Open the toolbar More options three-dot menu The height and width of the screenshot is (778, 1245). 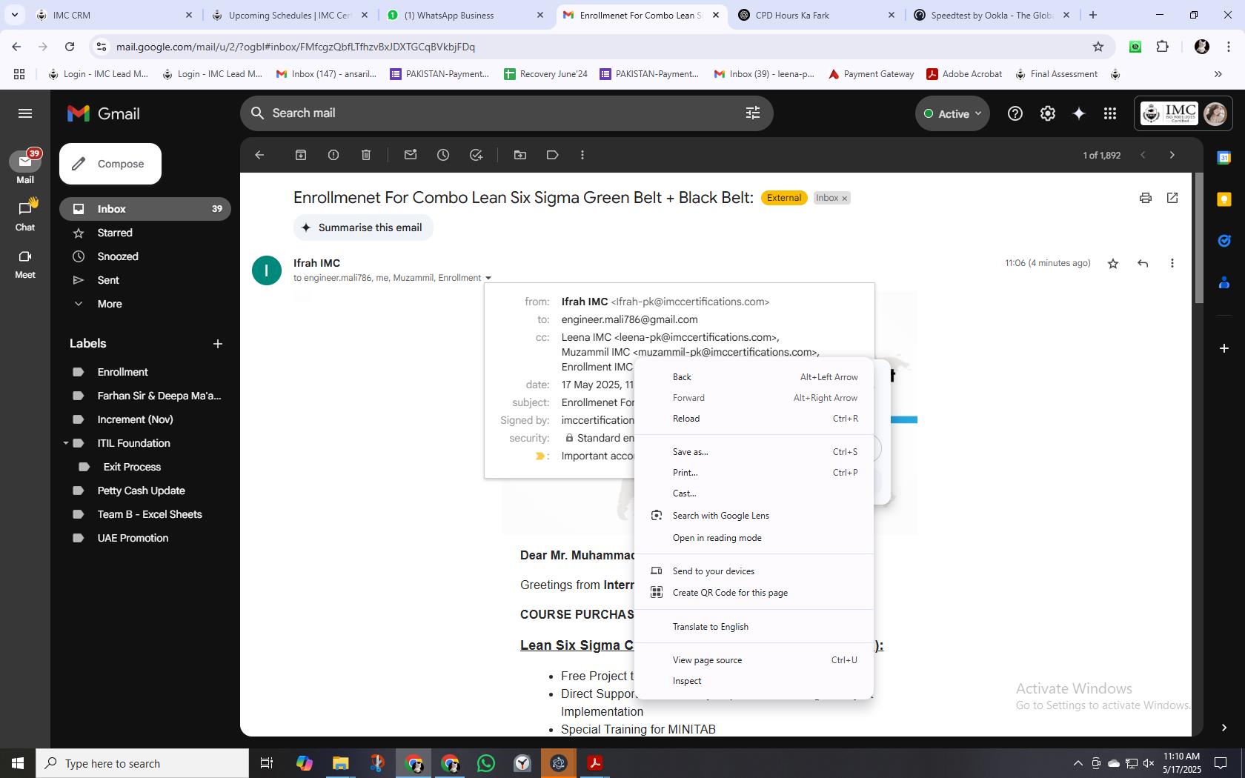click(x=582, y=155)
